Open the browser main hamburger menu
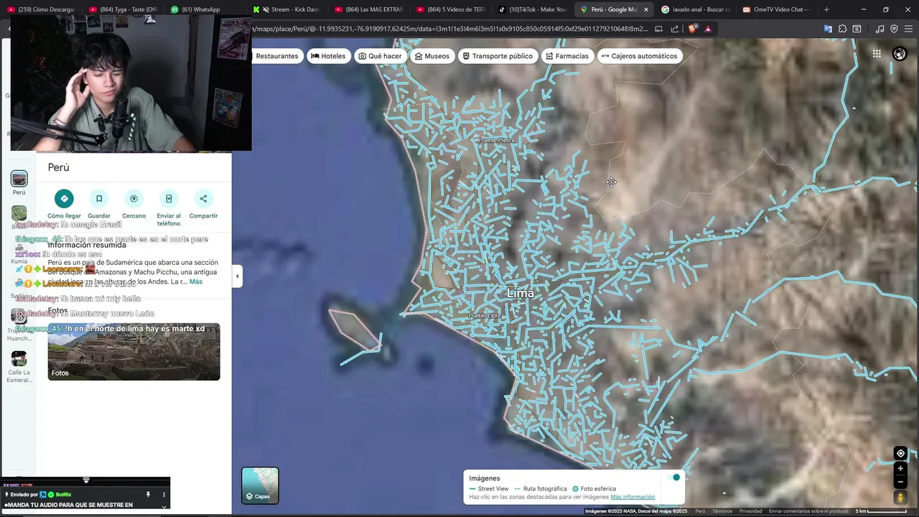The width and height of the screenshot is (919, 517). point(909,29)
